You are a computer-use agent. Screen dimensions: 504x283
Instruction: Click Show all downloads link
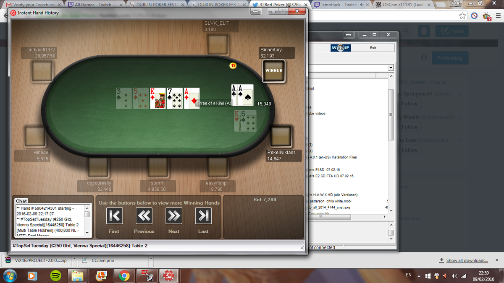(x=467, y=260)
